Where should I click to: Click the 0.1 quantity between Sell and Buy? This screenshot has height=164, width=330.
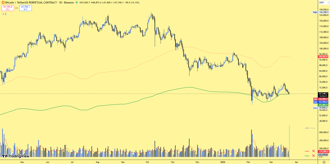pos(16,8)
